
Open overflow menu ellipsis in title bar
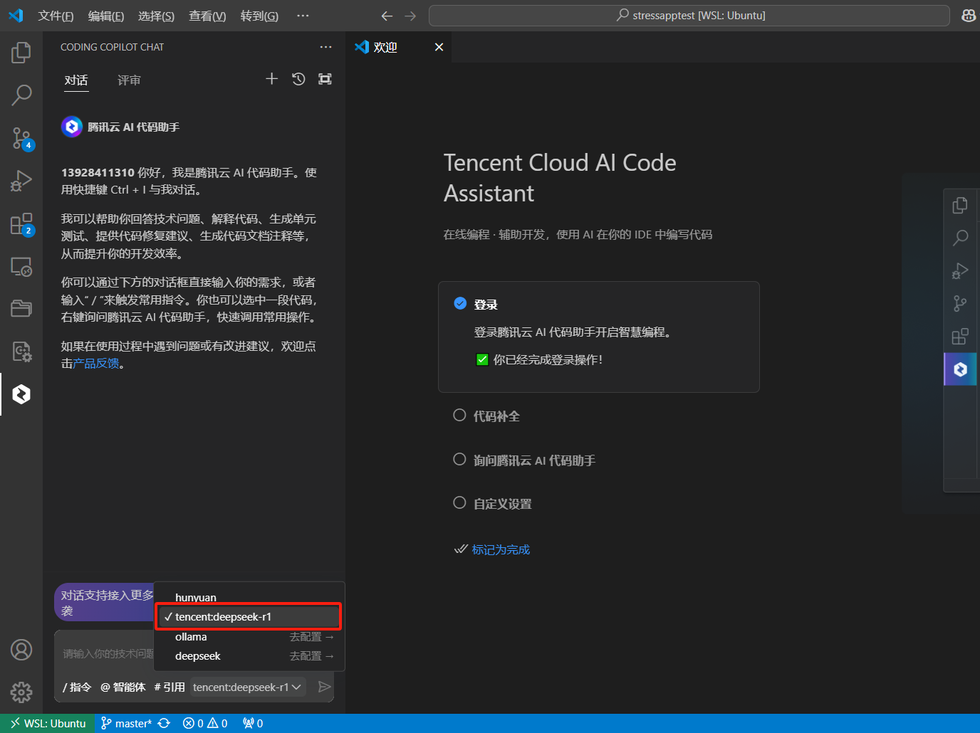(x=303, y=16)
